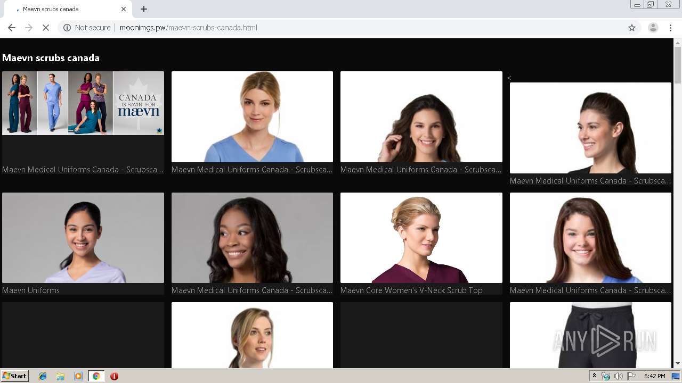Bookmark this page with the star icon
Viewport: 682px width, 383px height.
click(x=632, y=28)
